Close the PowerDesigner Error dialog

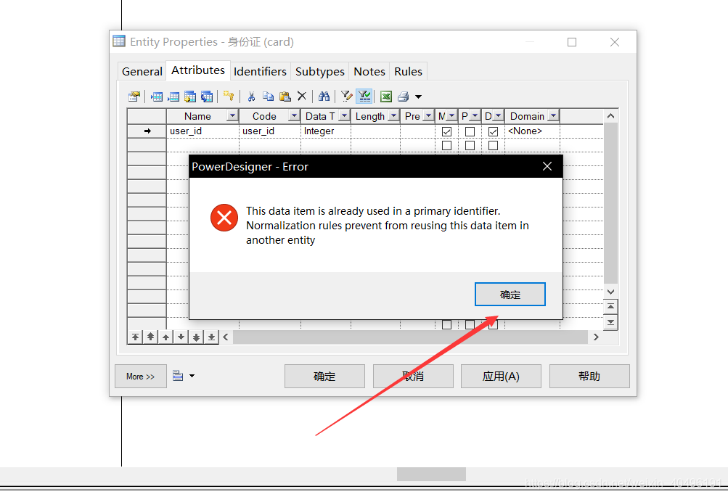point(547,166)
